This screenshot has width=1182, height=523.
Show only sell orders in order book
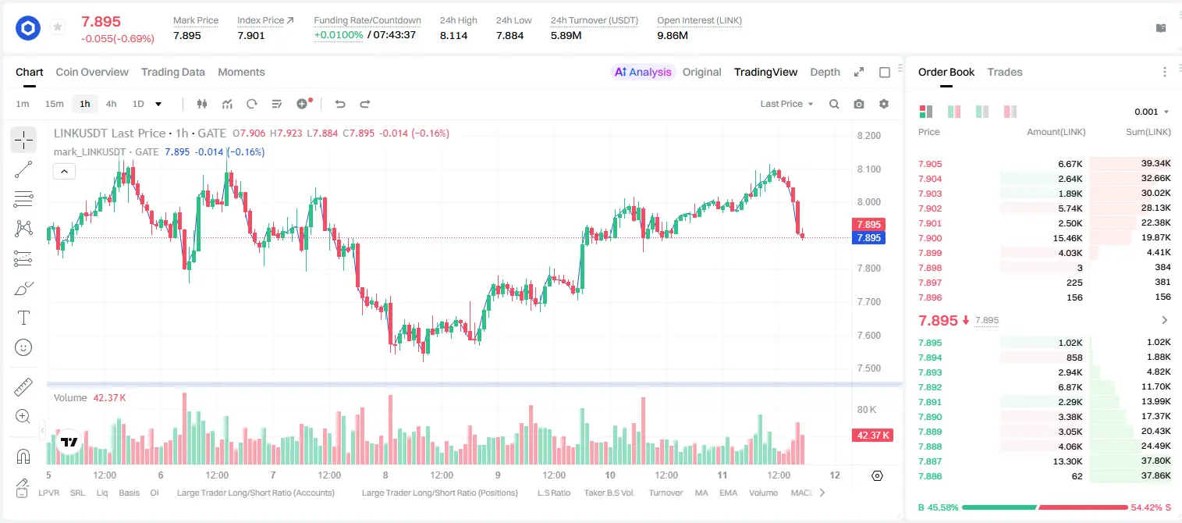[1010, 112]
